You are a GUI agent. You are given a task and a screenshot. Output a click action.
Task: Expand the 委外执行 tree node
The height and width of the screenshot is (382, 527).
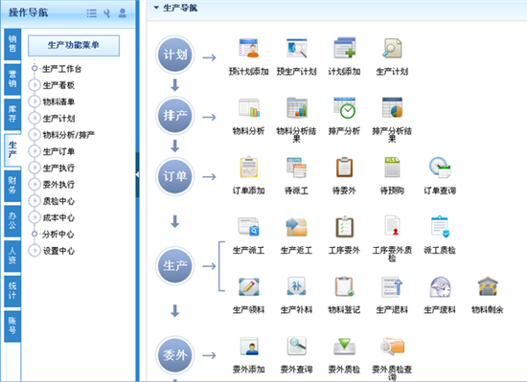pos(34,184)
